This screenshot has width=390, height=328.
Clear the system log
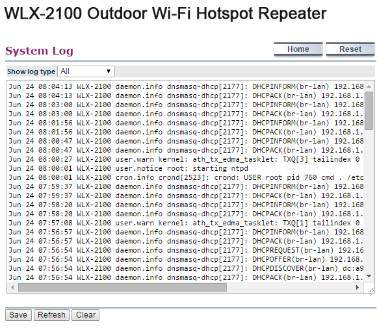(x=86, y=315)
